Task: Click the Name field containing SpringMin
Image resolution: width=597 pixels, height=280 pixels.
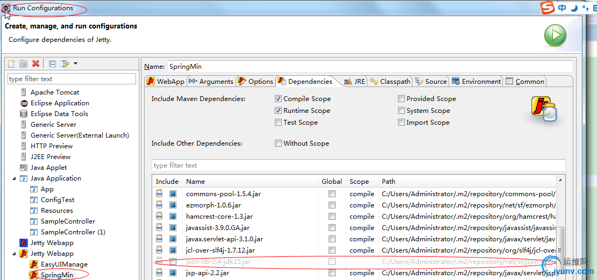Action: [x=369, y=67]
